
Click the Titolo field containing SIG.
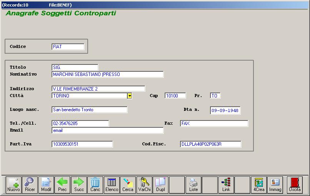coord(75,68)
